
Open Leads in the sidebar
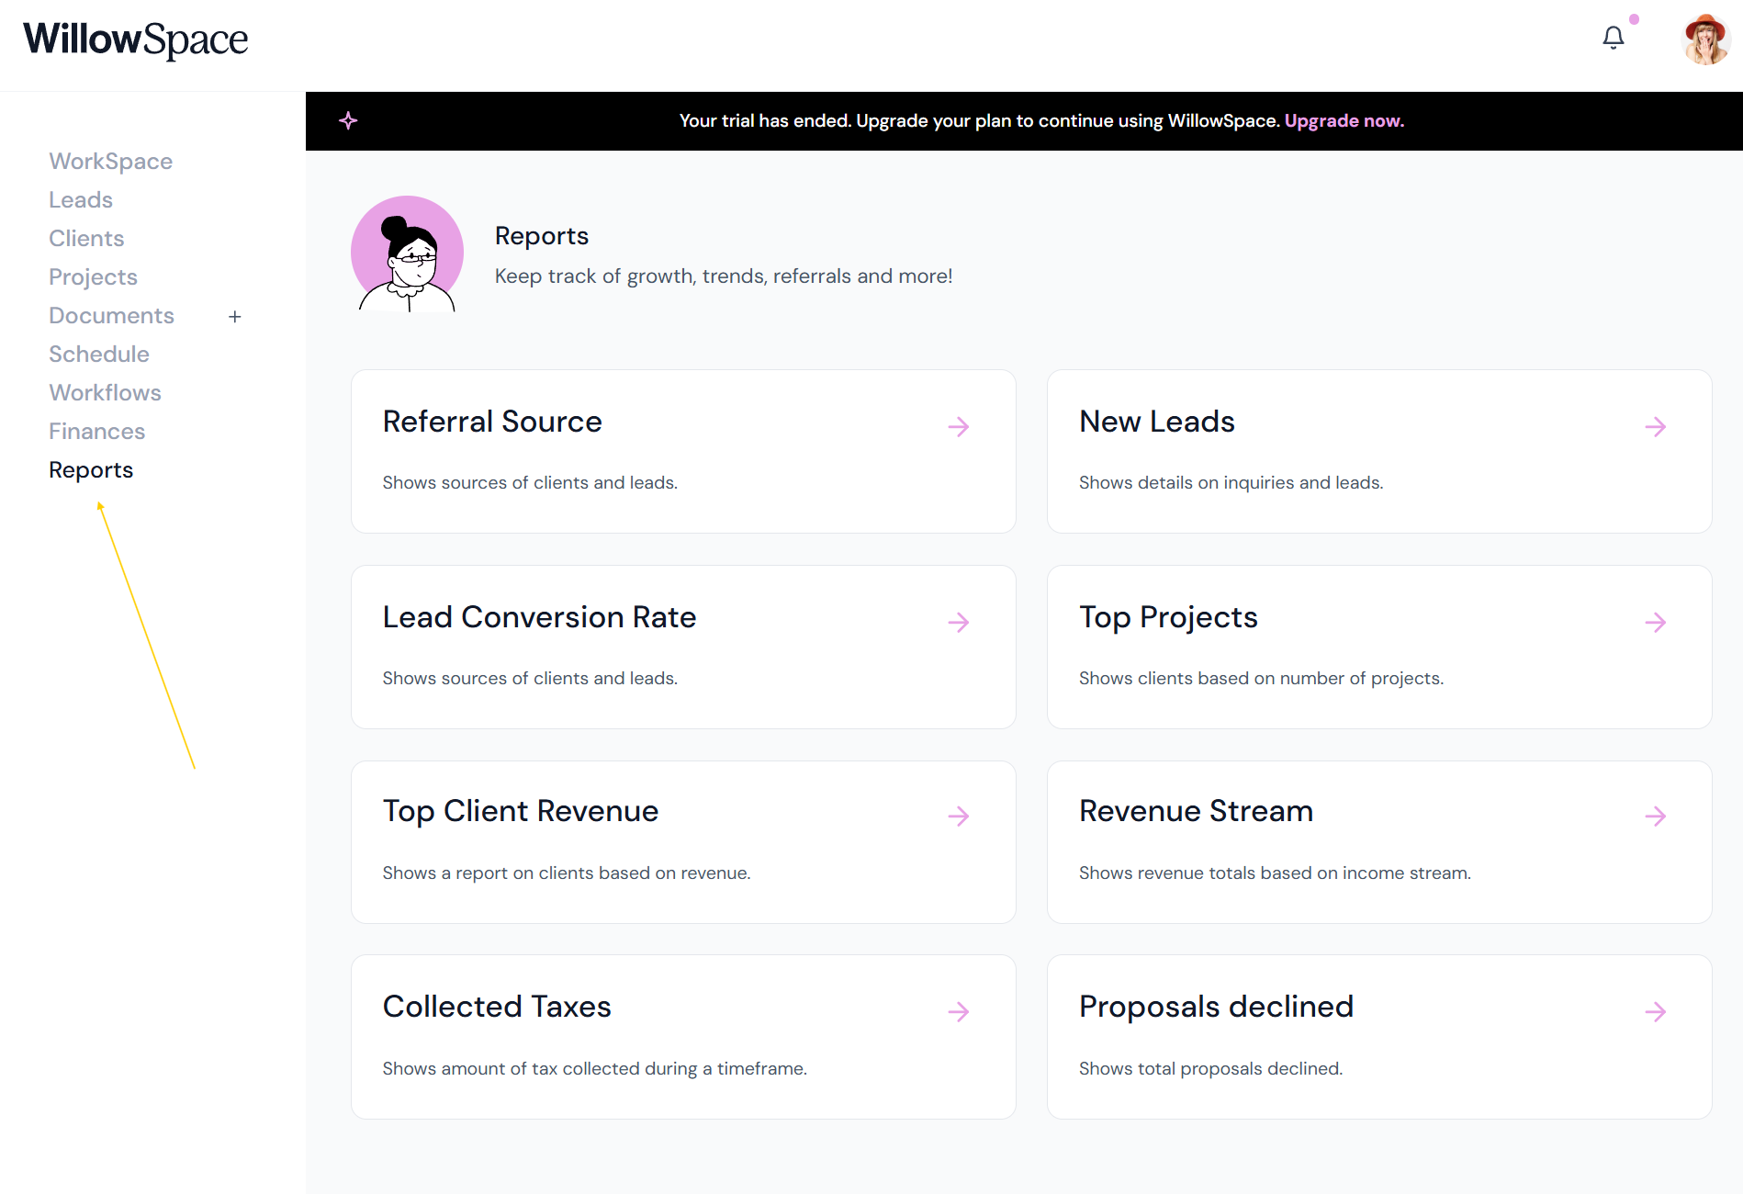click(x=81, y=200)
